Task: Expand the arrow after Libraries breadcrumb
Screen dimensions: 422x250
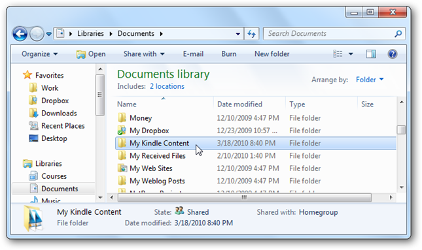Action: click(x=111, y=34)
